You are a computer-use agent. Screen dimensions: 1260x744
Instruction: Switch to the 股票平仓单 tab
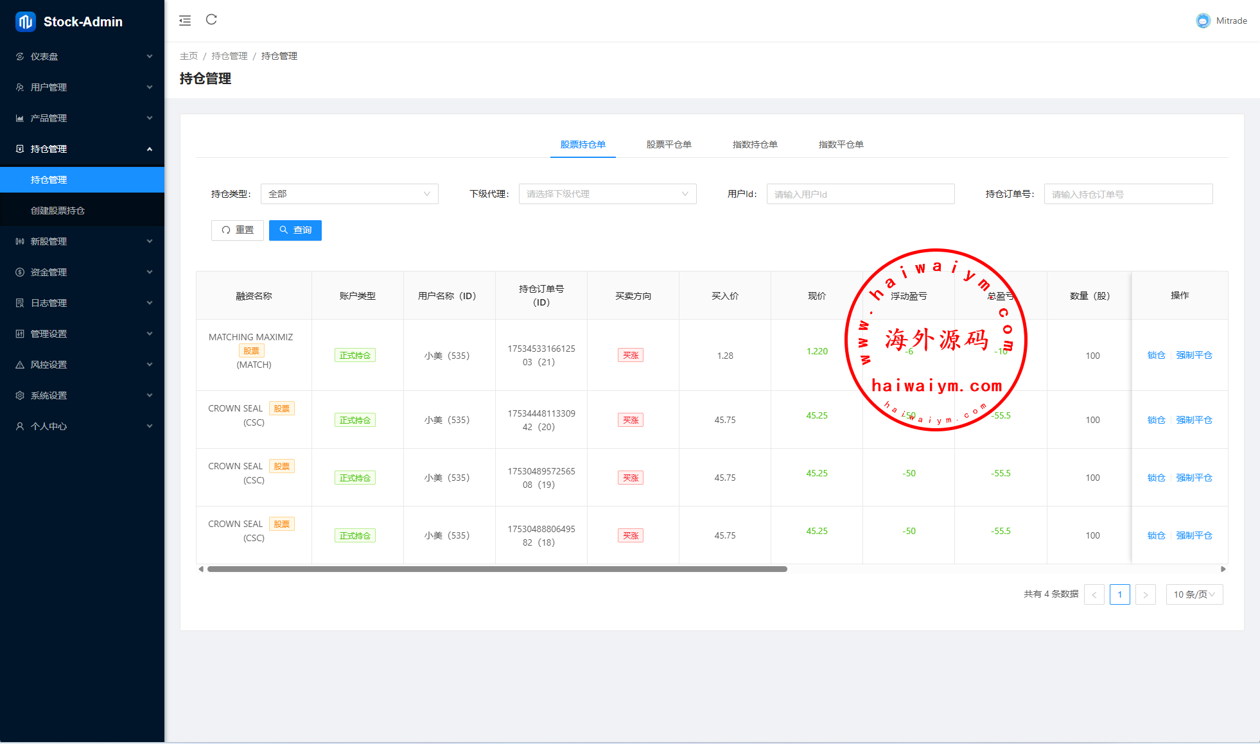pos(669,144)
